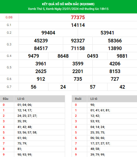The image size is (137, 157).
Task: Select G.3 number 45239
Action: tap(41, 41)
